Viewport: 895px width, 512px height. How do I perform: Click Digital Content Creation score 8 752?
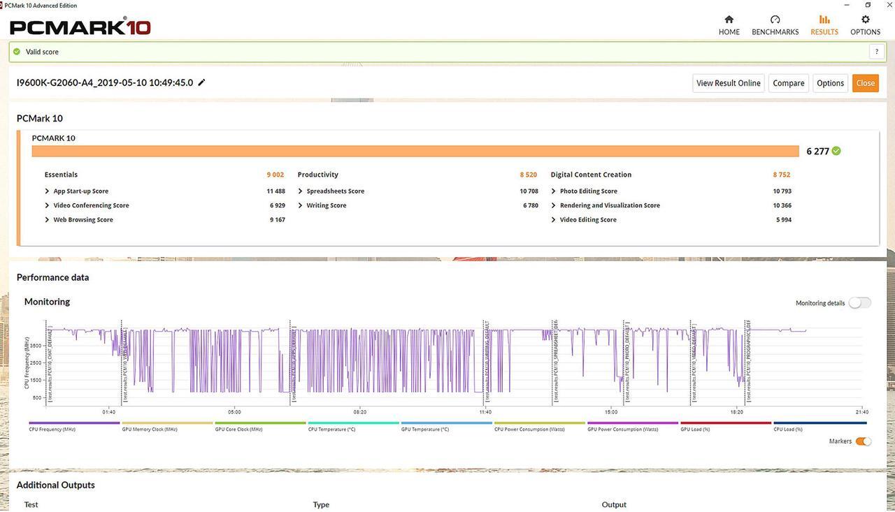pos(781,175)
